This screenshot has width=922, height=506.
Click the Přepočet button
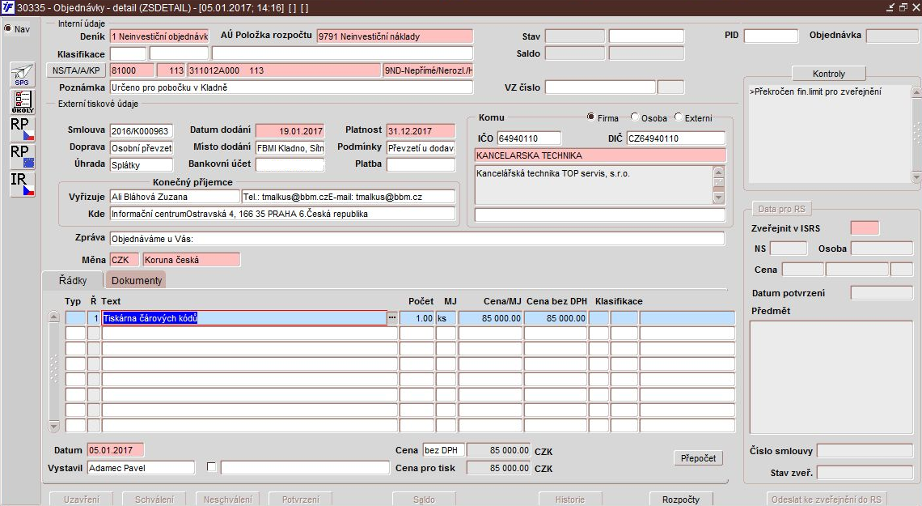(698, 457)
